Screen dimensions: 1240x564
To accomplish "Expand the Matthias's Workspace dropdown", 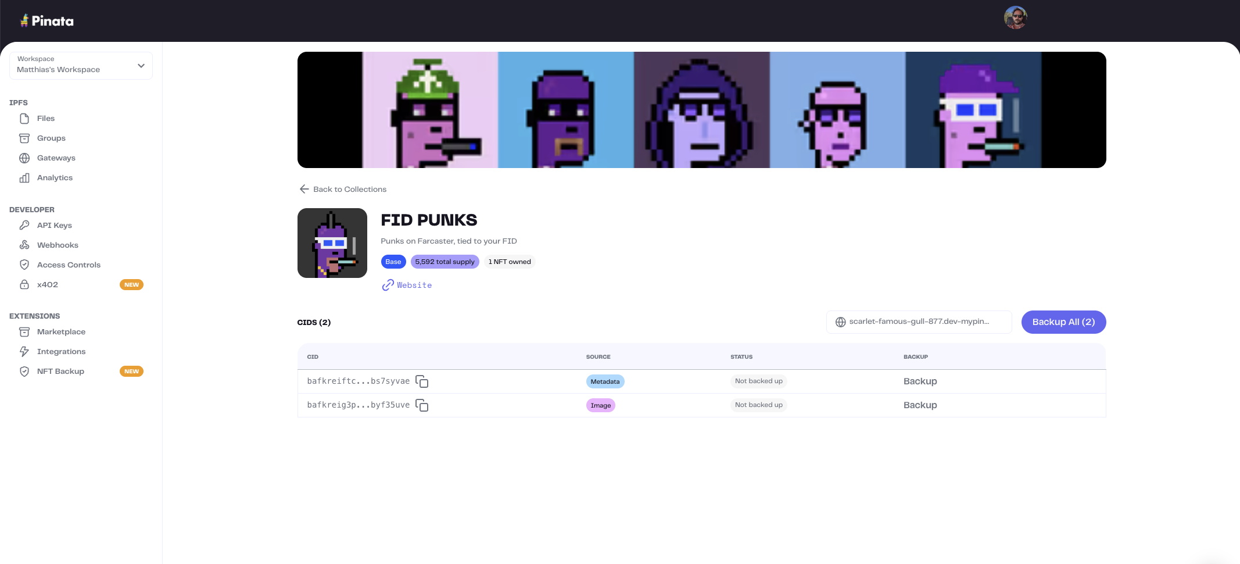I will 81,66.
